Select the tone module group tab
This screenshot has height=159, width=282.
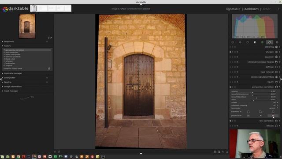255,42
